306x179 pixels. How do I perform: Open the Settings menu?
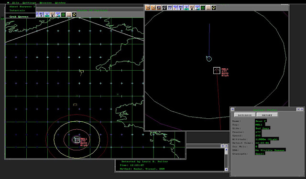click(29, 3)
